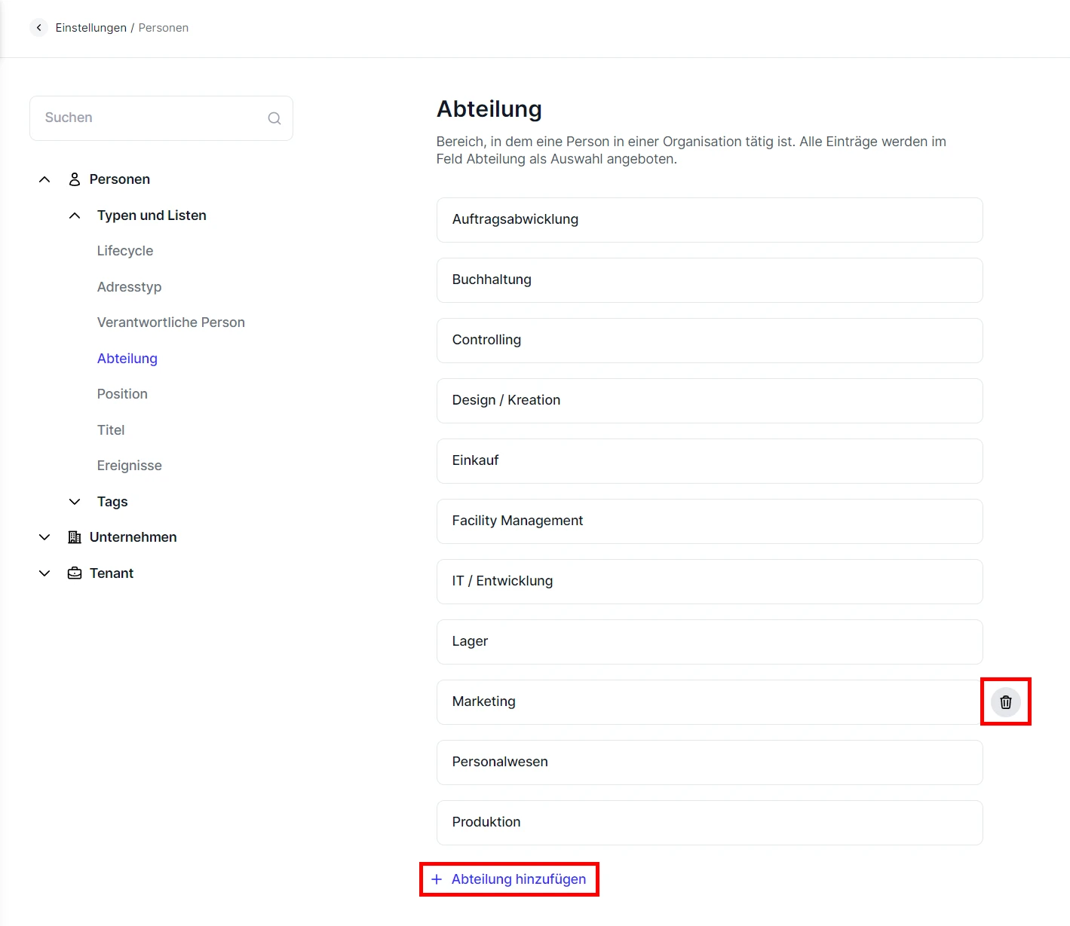This screenshot has height=926, width=1070.
Task: Open the Lifecycle settings page
Action: click(125, 251)
